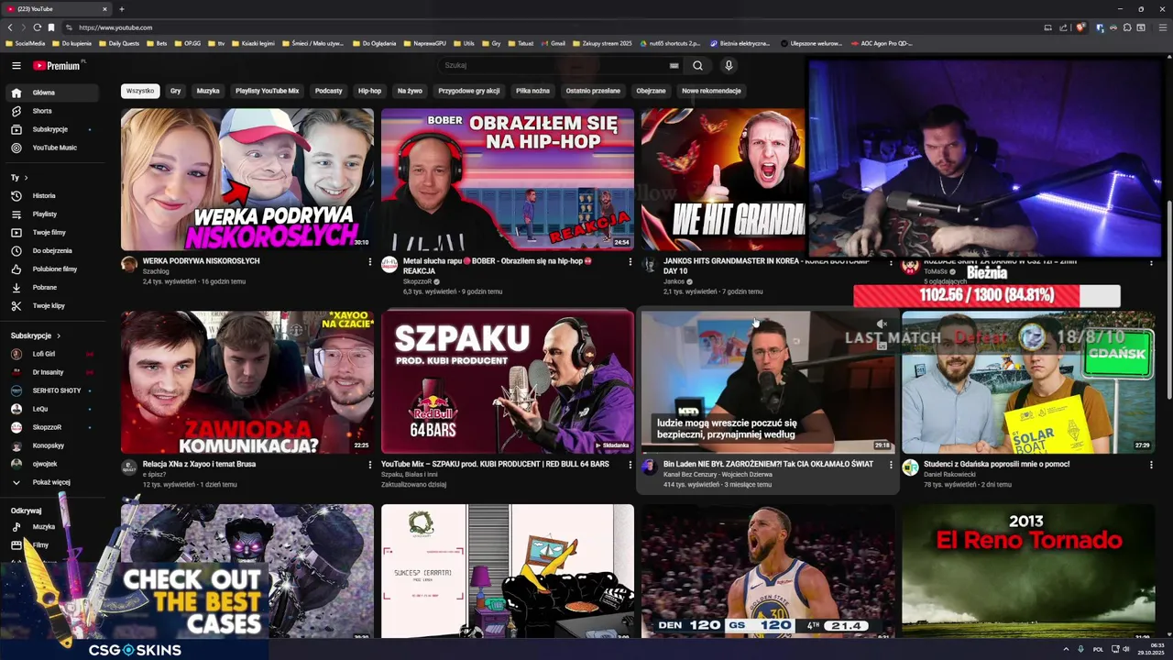Screen dimensions: 1173x660
Task: Open the El Reno Tornado thumbnail
Action: 1028,571
